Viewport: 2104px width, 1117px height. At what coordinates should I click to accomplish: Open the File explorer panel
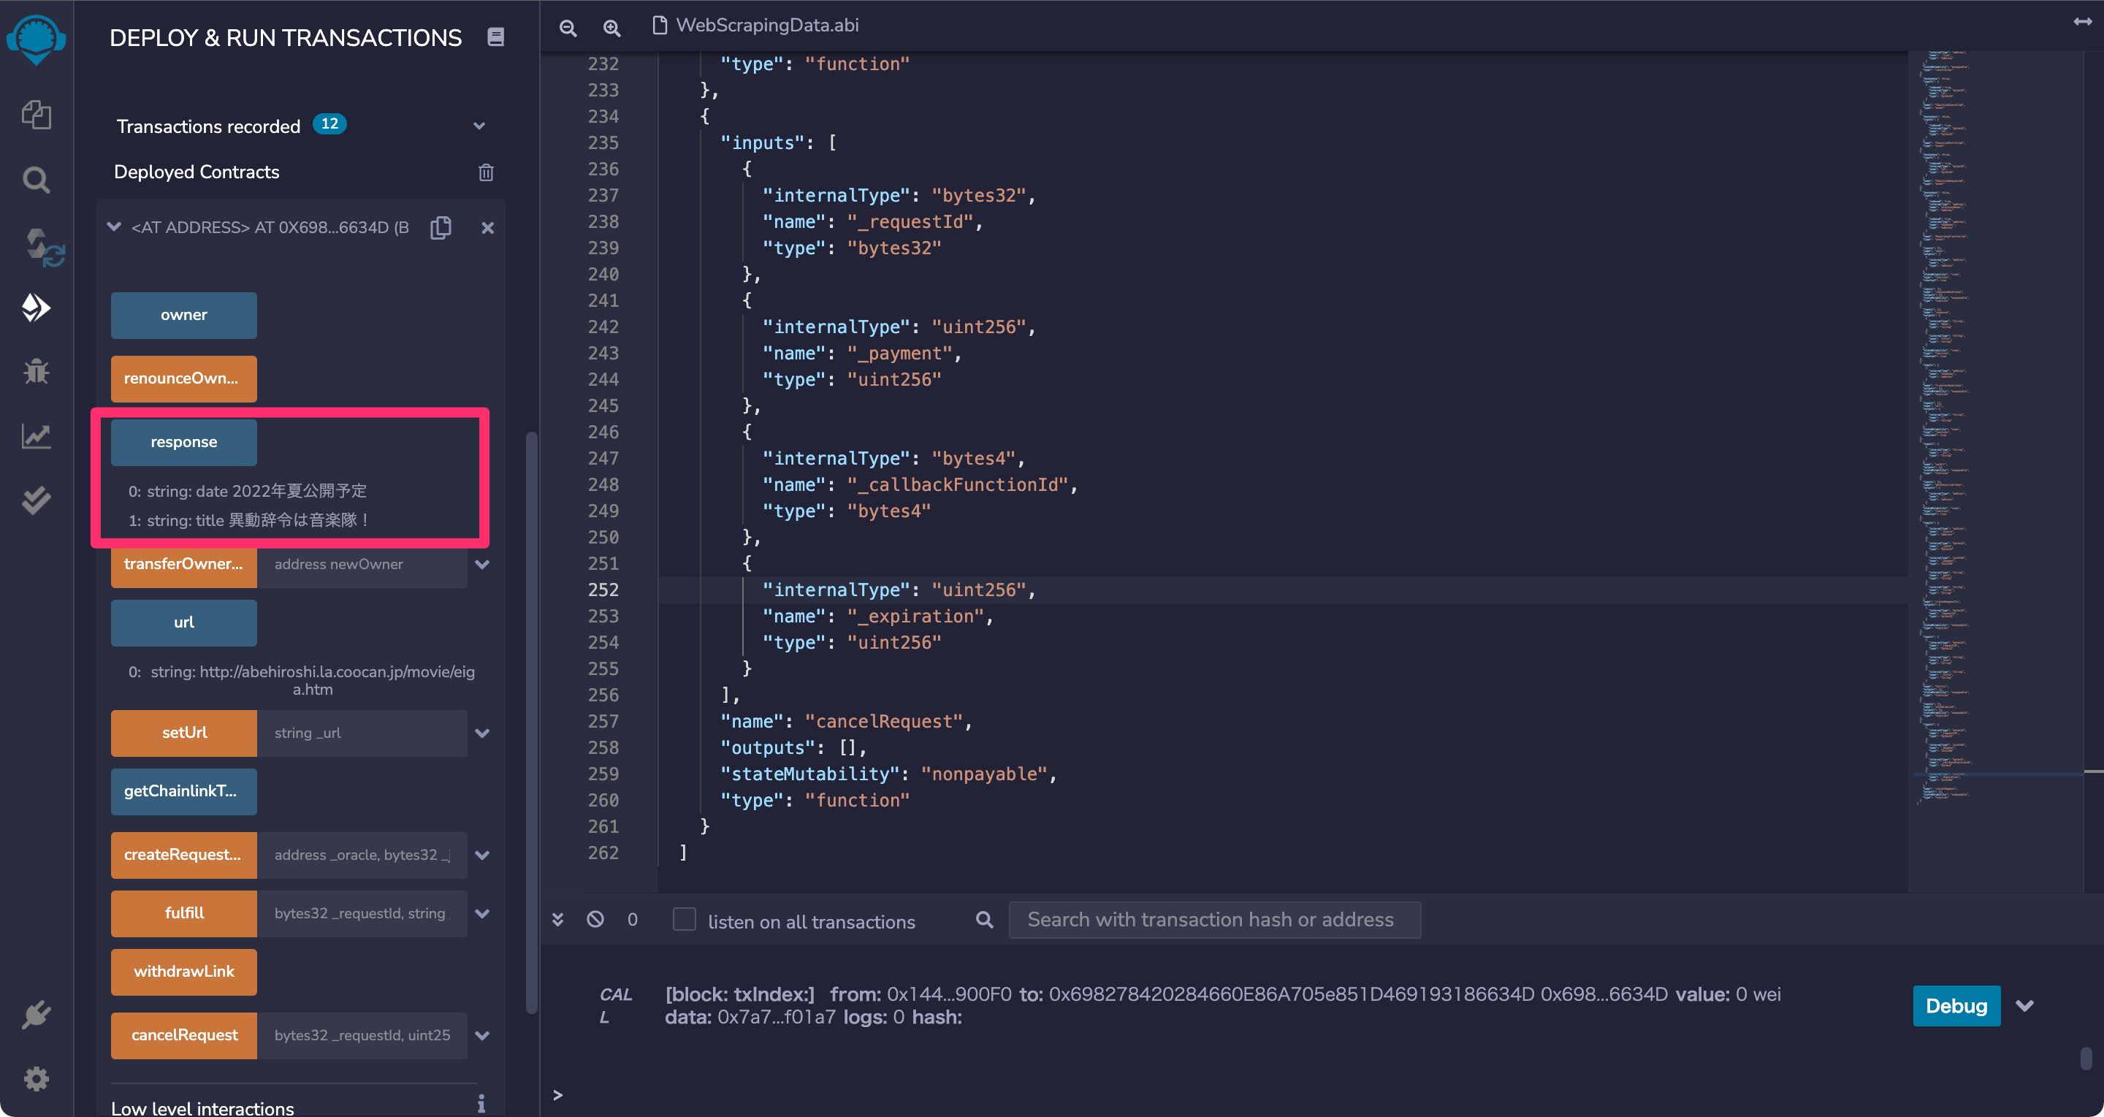pyautogui.click(x=36, y=115)
